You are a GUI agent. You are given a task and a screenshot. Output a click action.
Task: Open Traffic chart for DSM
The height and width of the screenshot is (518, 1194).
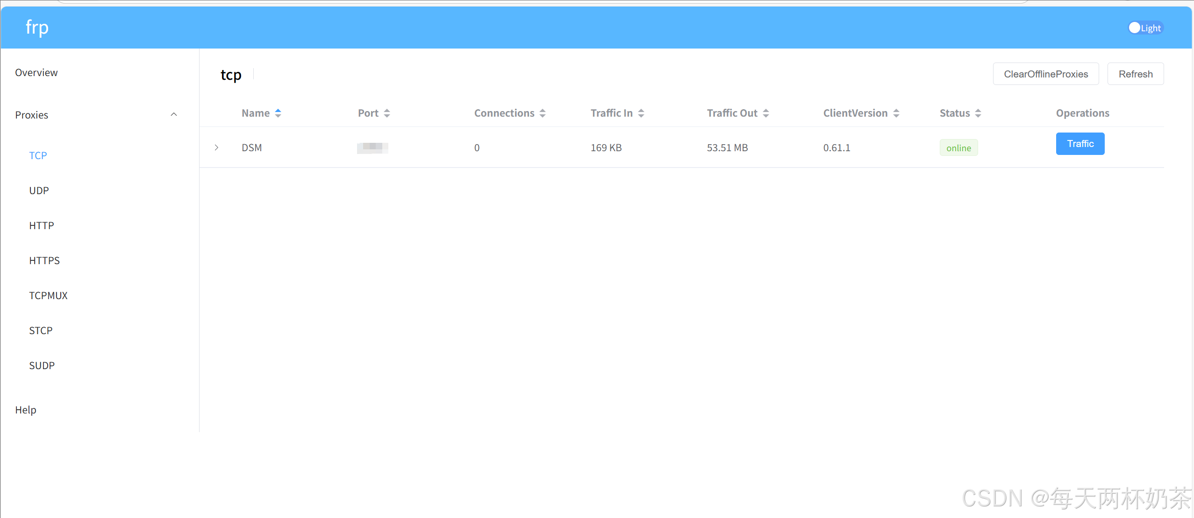tap(1080, 144)
